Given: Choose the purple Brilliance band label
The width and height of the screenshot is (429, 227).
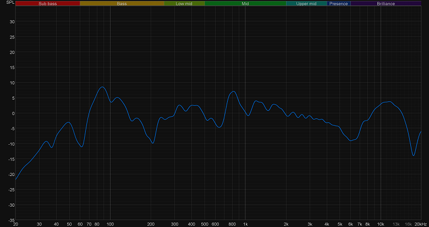Looking at the screenshot, I should (386, 3).
